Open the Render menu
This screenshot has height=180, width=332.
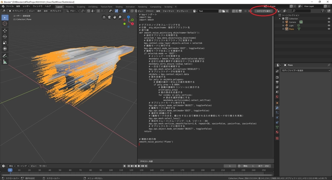[27, 6]
